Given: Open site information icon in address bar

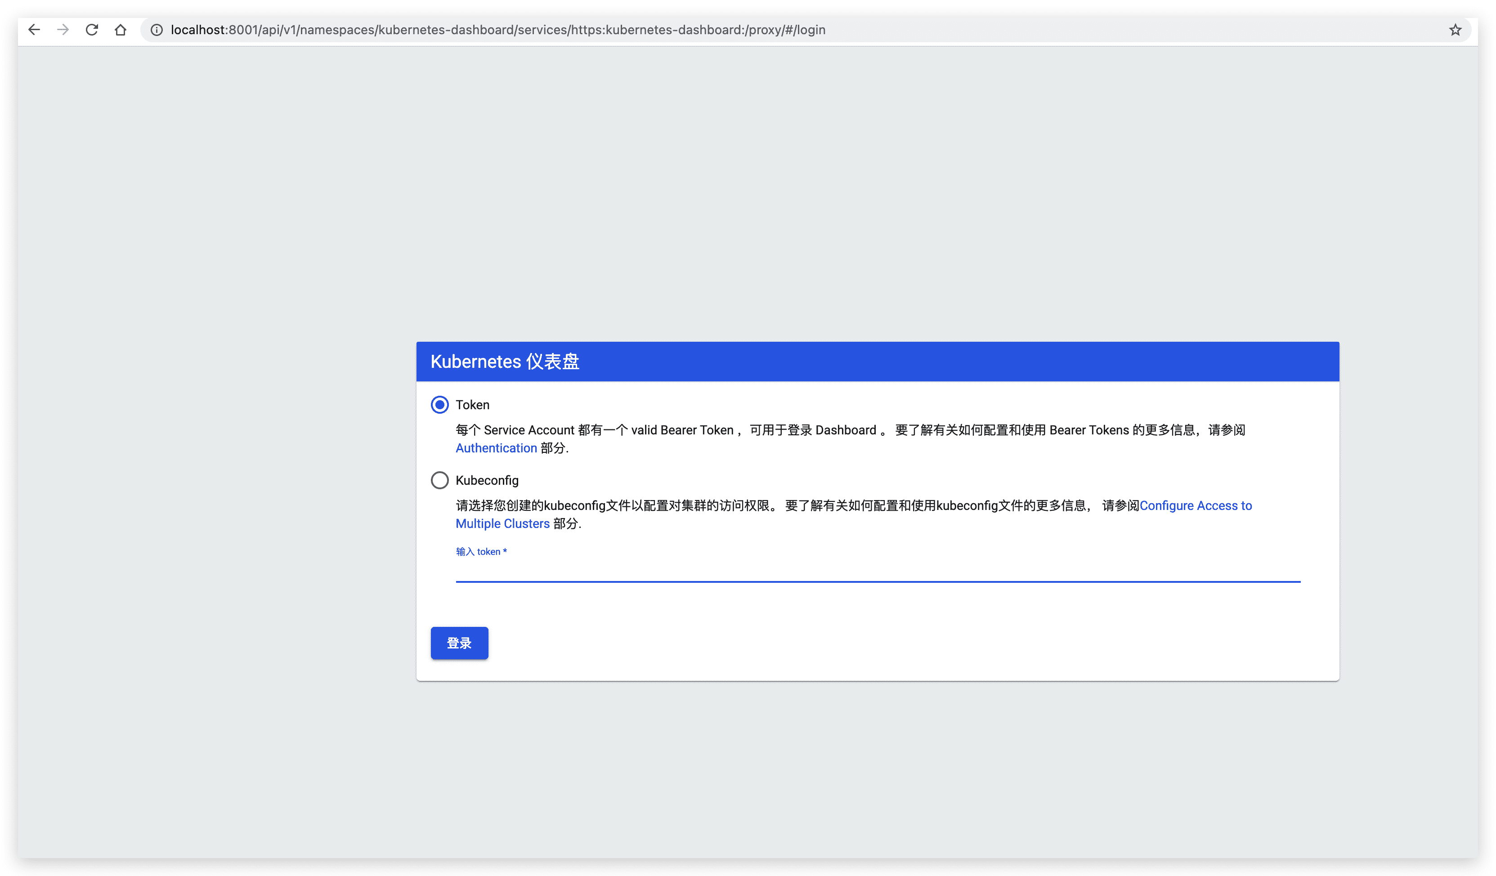Looking at the screenshot, I should click(156, 30).
